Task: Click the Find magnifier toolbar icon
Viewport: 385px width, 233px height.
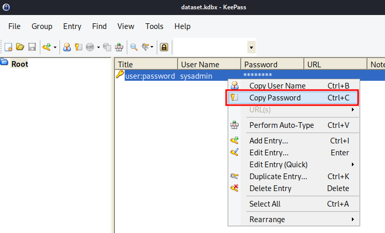Action: tap(134, 47)
